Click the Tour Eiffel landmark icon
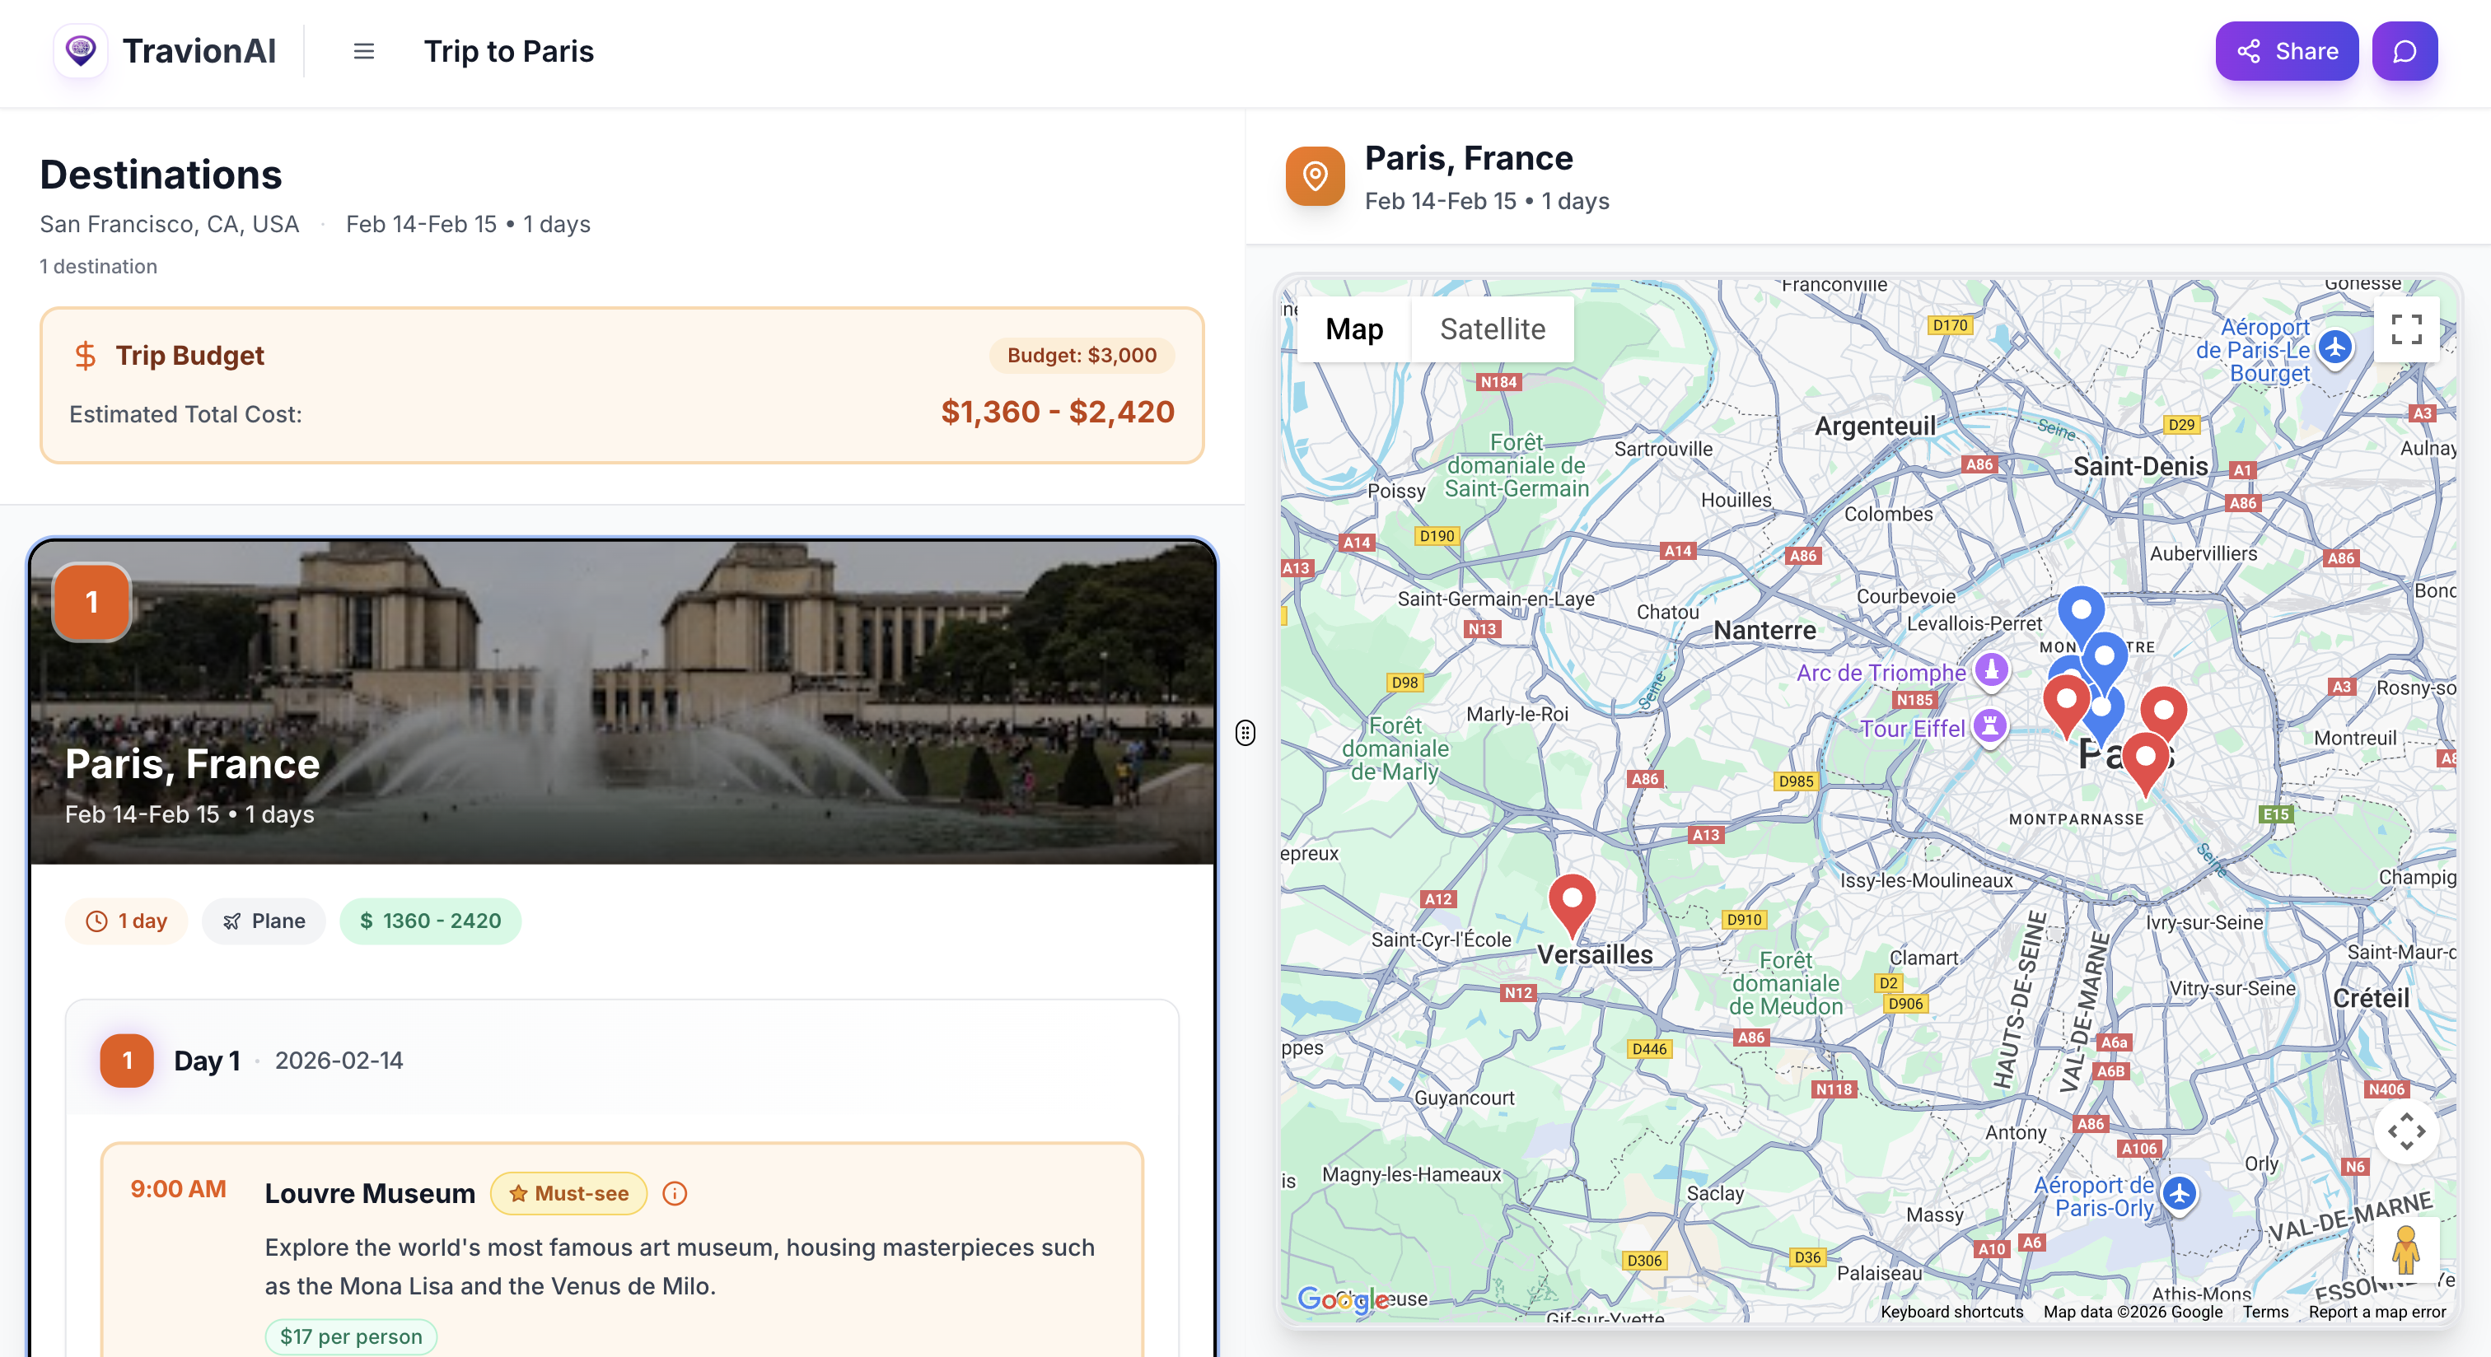This screenshot has width=2491, height=1357. (1989, 726)
